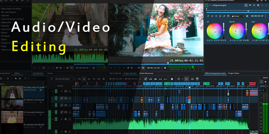Click the track compositing icon before razor tools

[79, 79]
